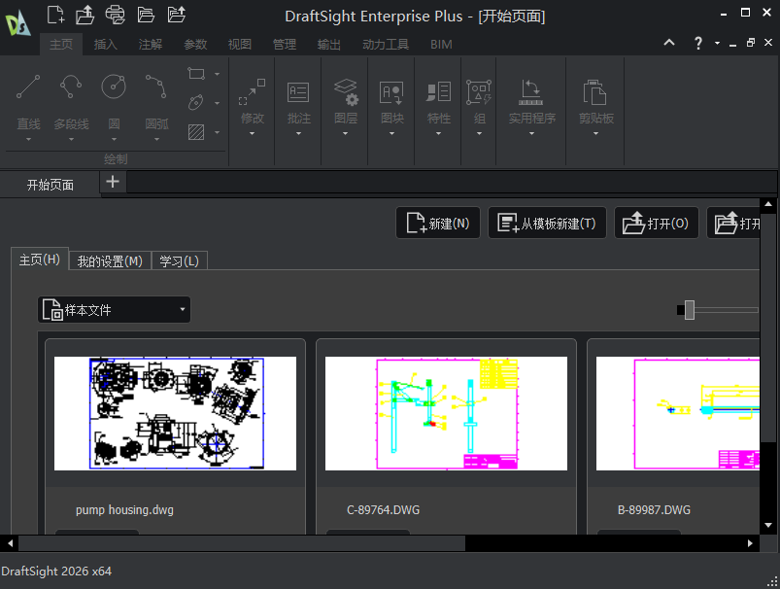The image size is (780, 589).
Task: Open the Annotation (批注) panel
Action: (298, 107)
